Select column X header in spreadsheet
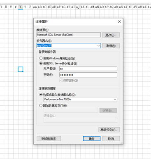 click(21, 7)
